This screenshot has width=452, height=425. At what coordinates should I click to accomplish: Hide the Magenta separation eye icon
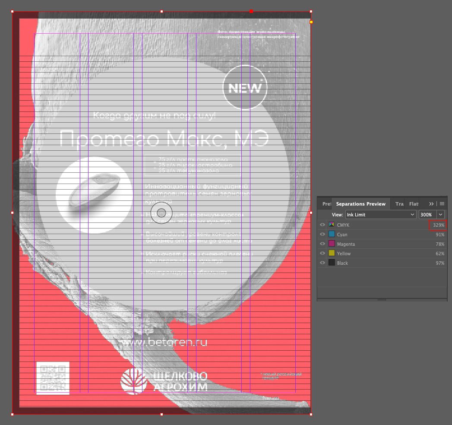pyautogui.click(x=322, y=244)
